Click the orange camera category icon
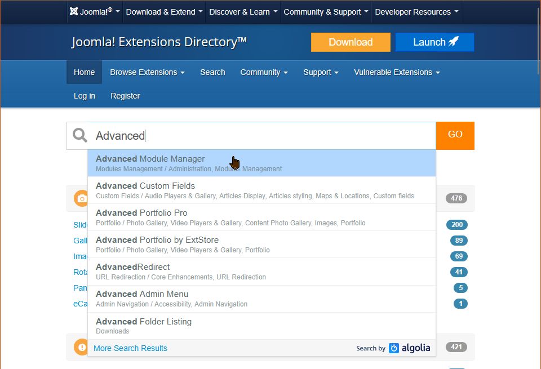Viewport: 541px width, 369px height. (82, 198)
